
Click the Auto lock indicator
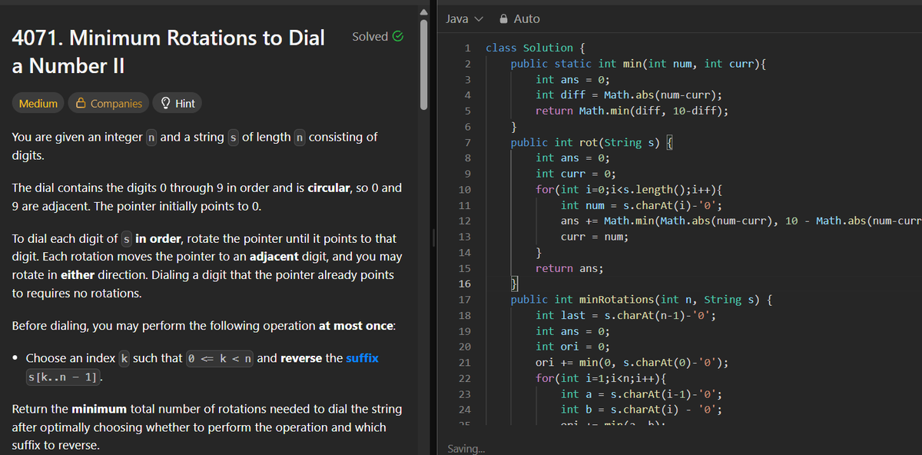point(519,18)
